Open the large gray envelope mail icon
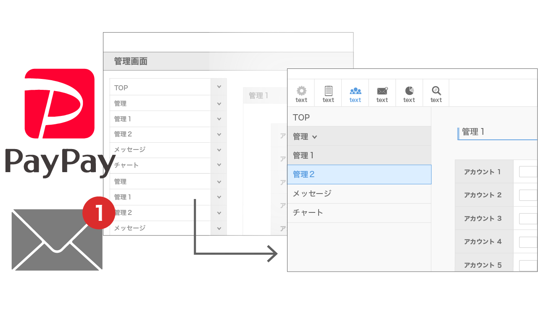This screenshot has width=538, height=309. coord(57,239)
